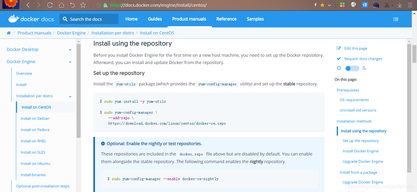Screen dimensions: 417x192
Task: Click Product manuals in the breadcrumb
Action: coord(34,33)
